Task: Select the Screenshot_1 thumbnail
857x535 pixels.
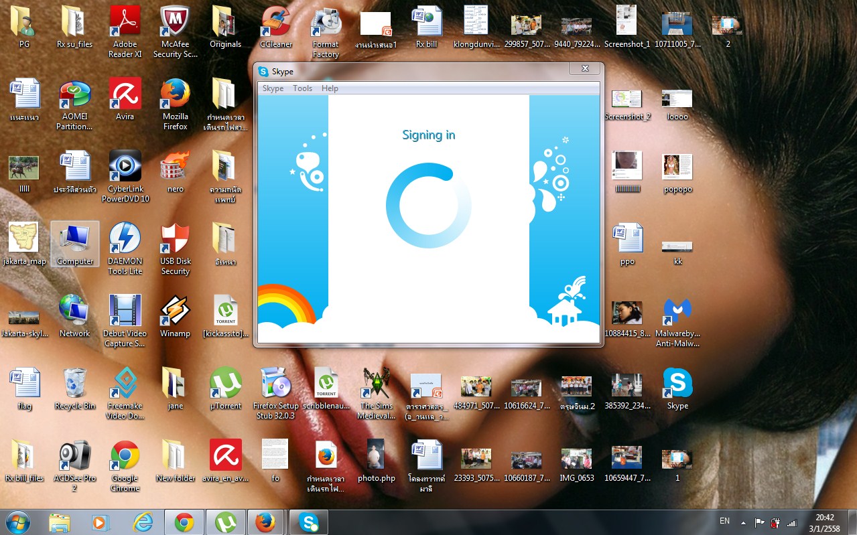Action: tap(627, 27)
